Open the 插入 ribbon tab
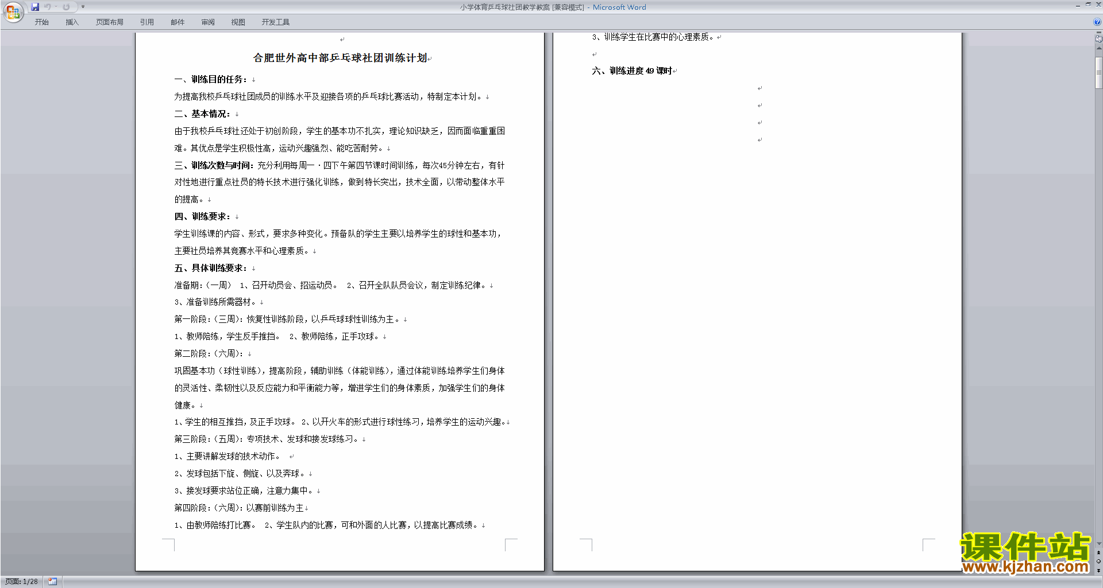This screenshot has height=588, width=1103. (72, 22)
